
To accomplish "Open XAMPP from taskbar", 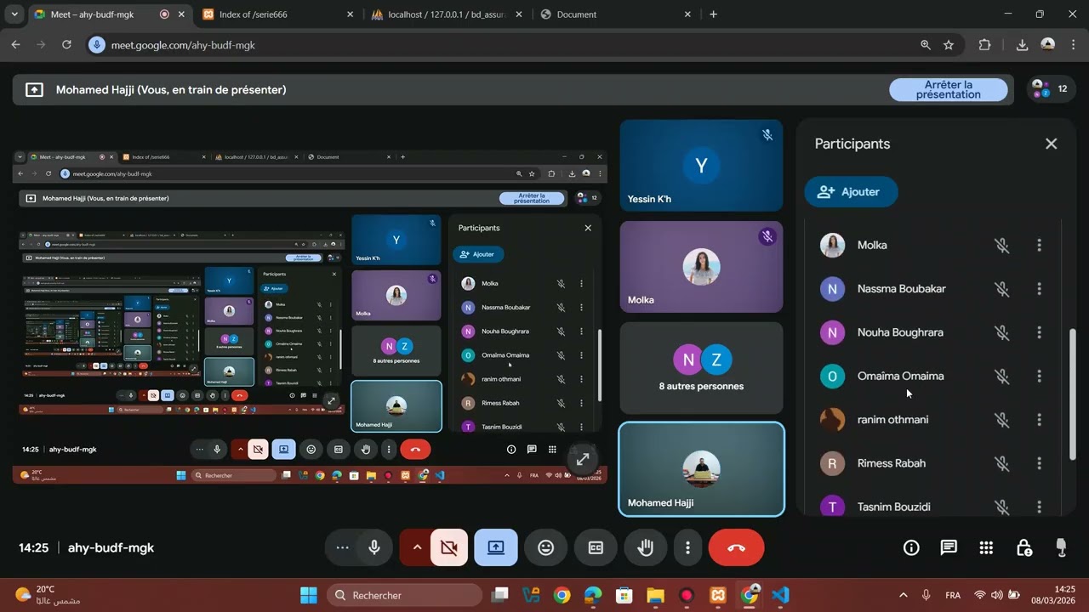I will click(x=718, y=595).
